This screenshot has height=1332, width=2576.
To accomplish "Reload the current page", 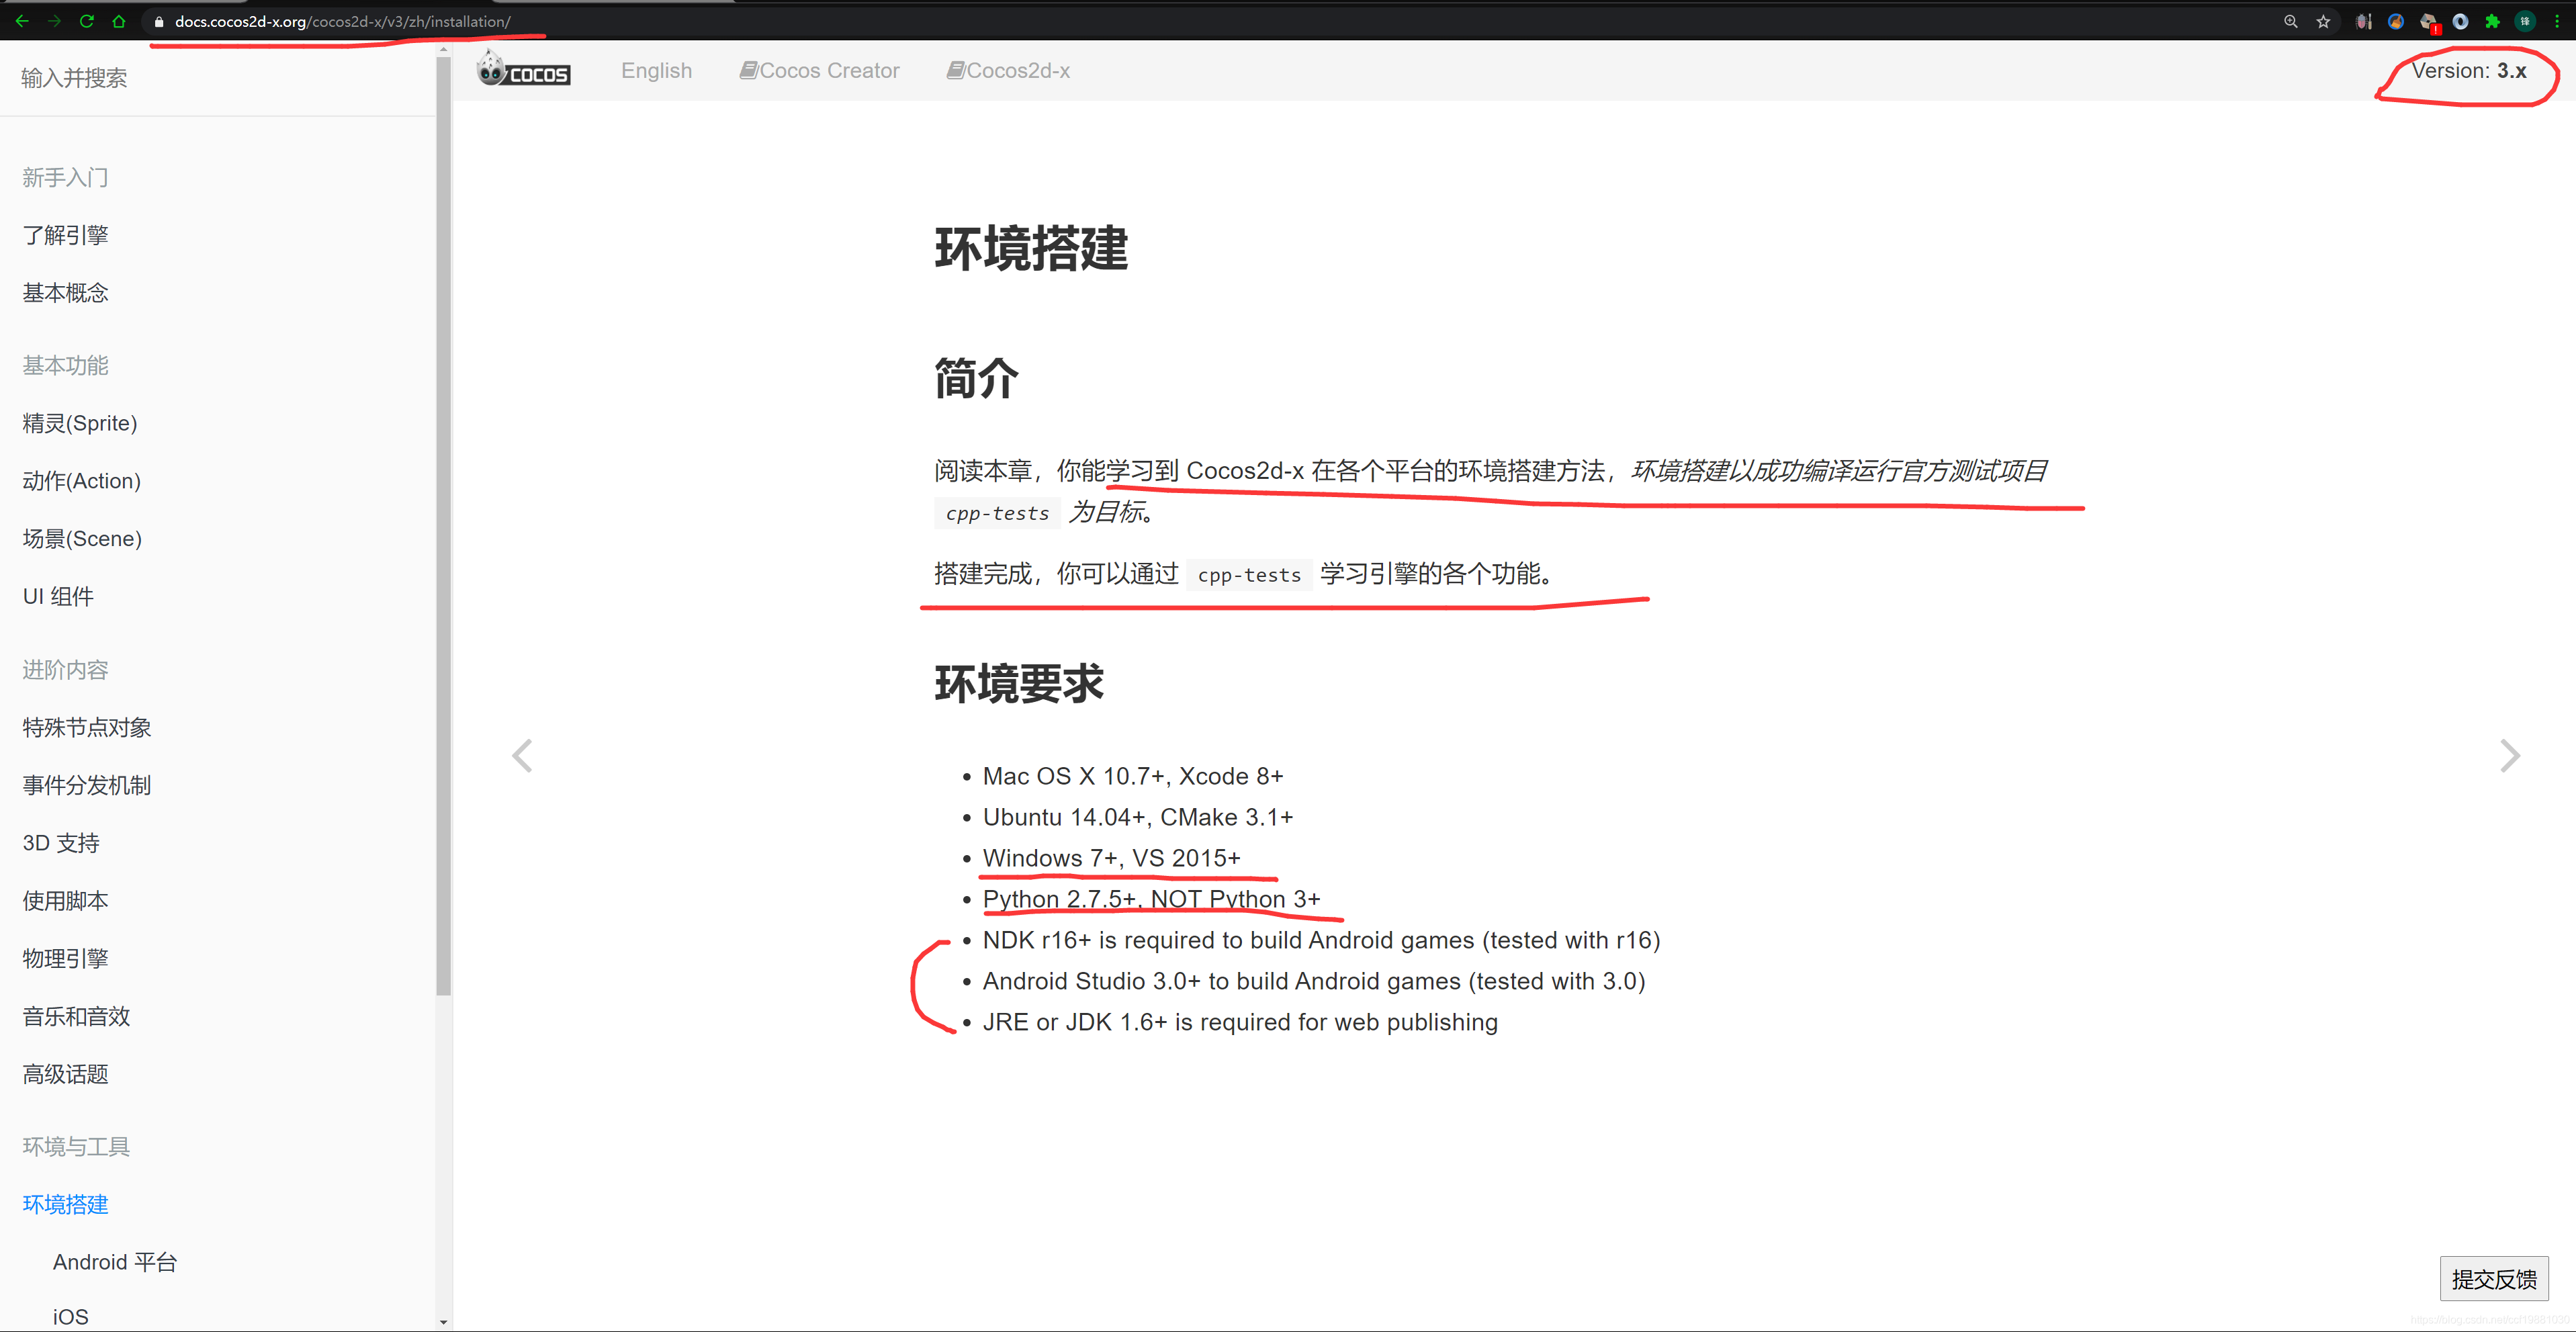I will (87, 21).
